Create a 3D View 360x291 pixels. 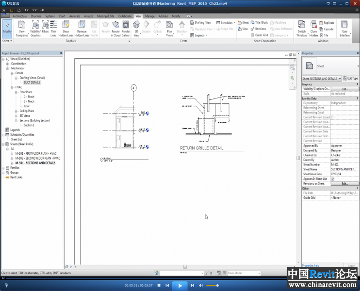pos(136,29)
